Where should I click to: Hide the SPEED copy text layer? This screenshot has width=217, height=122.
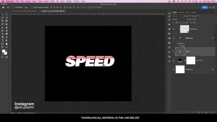[173, 38]
